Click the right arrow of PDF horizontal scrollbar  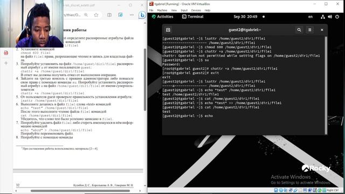(140, 191)
